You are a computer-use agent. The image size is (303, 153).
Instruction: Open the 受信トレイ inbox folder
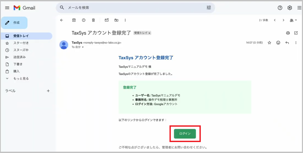click(x=26, y=36)
